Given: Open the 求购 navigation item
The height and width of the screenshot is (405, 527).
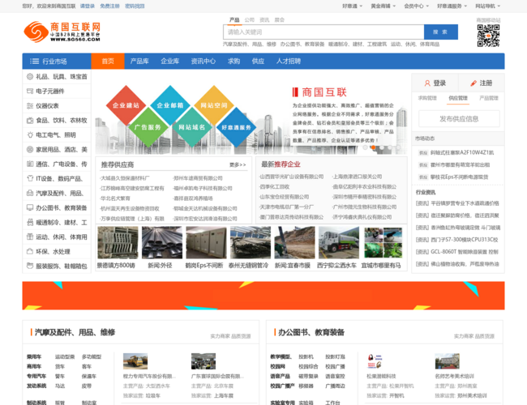Looking at the screenshot, I should (x=234, y=61).
